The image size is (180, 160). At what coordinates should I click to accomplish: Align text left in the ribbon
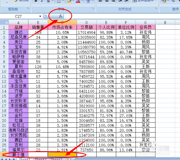(x=100, y=1)
